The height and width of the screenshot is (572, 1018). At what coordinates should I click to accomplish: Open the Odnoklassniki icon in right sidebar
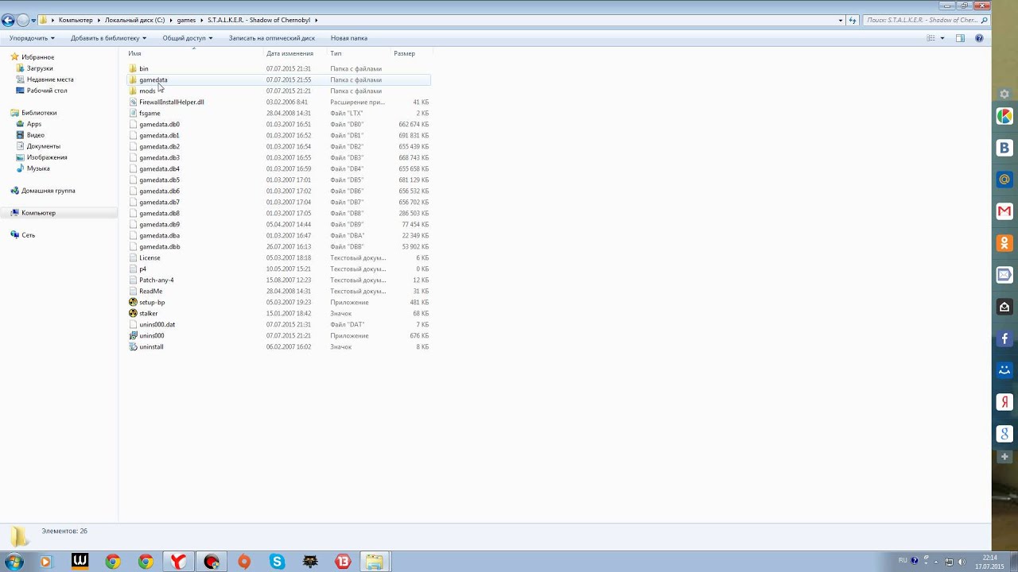1004,243
